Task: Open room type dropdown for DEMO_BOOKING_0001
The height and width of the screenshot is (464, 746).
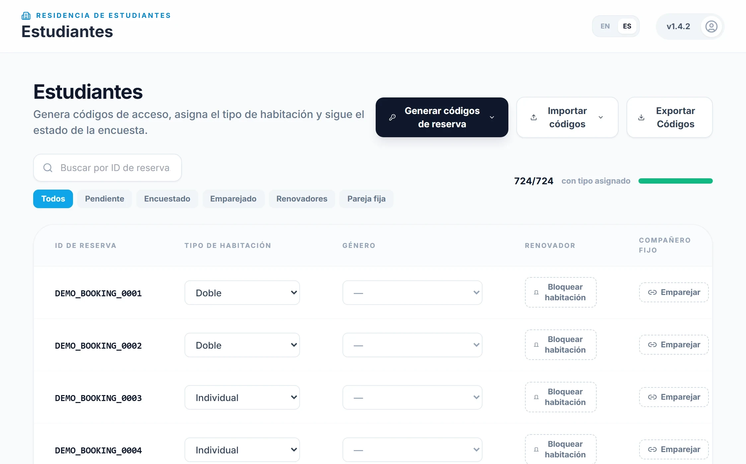Action: coord(242,293)
